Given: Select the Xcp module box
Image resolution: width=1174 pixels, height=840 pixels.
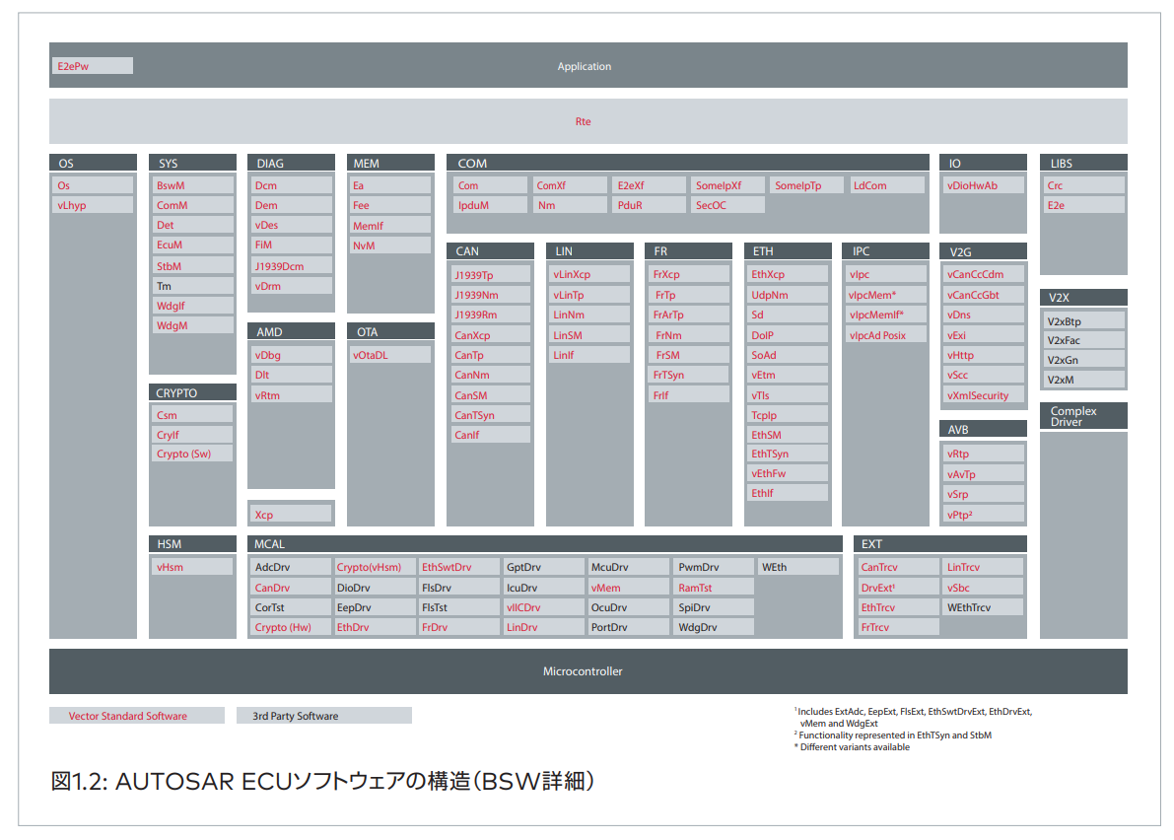Looking at the screenshot, I should pos(291,515).
